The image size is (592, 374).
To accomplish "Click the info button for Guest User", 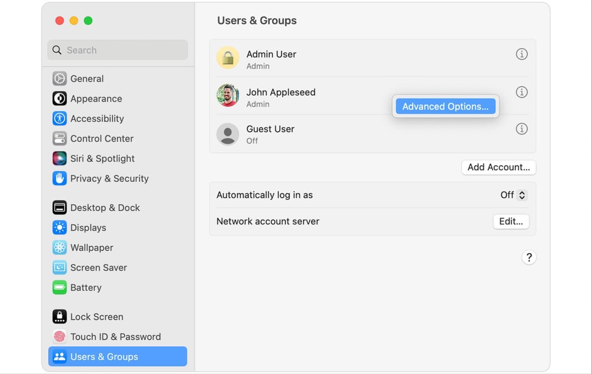I will (521, 129).
